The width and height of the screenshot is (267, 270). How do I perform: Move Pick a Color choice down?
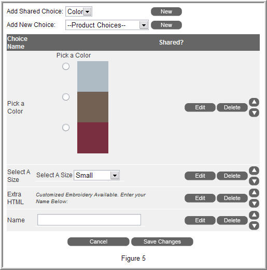[x=254, y=113]
